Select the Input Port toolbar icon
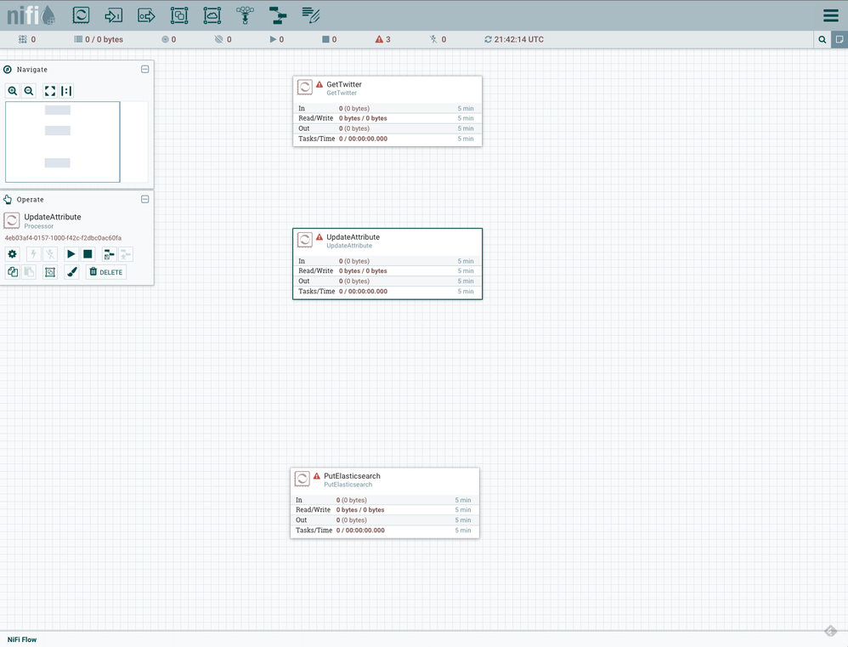This screenshot has height=647, width=848. (113, 14)
